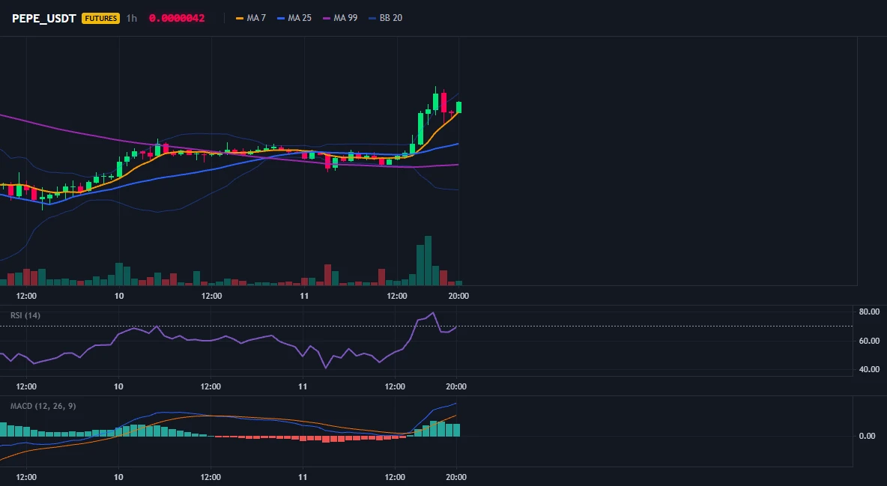Screen dimensions: 887x486
Task: Click the purple MA 99 color dash
Action: click(327, 18)
